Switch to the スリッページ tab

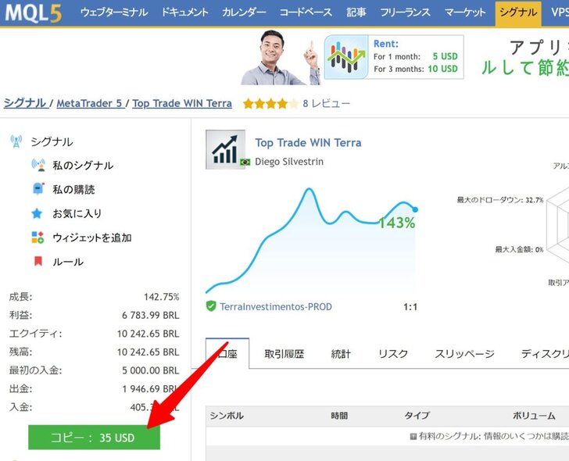pos(464,354)
